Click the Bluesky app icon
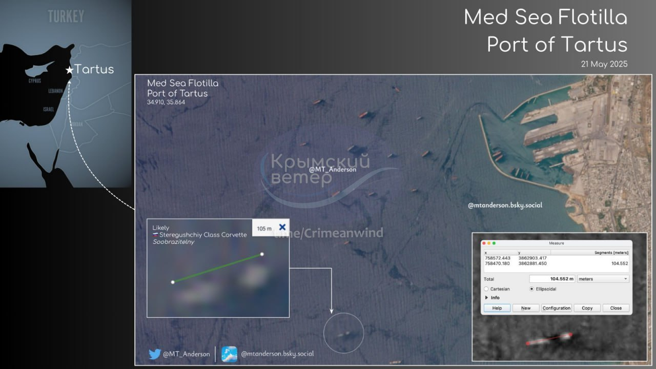 pyautogui.click(x=229, y=354)
